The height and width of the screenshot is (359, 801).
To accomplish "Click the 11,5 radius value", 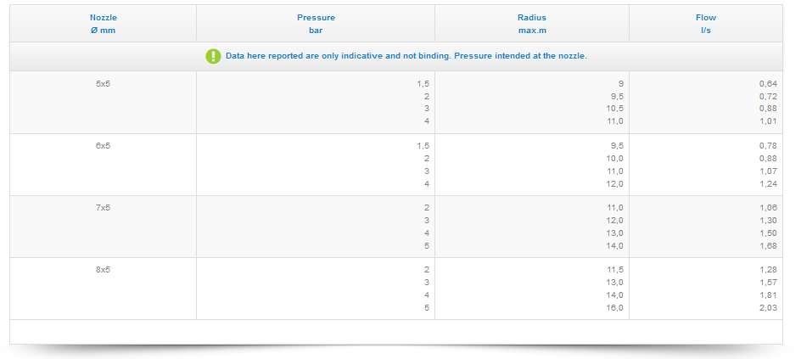I will click(x=615, y=269).
